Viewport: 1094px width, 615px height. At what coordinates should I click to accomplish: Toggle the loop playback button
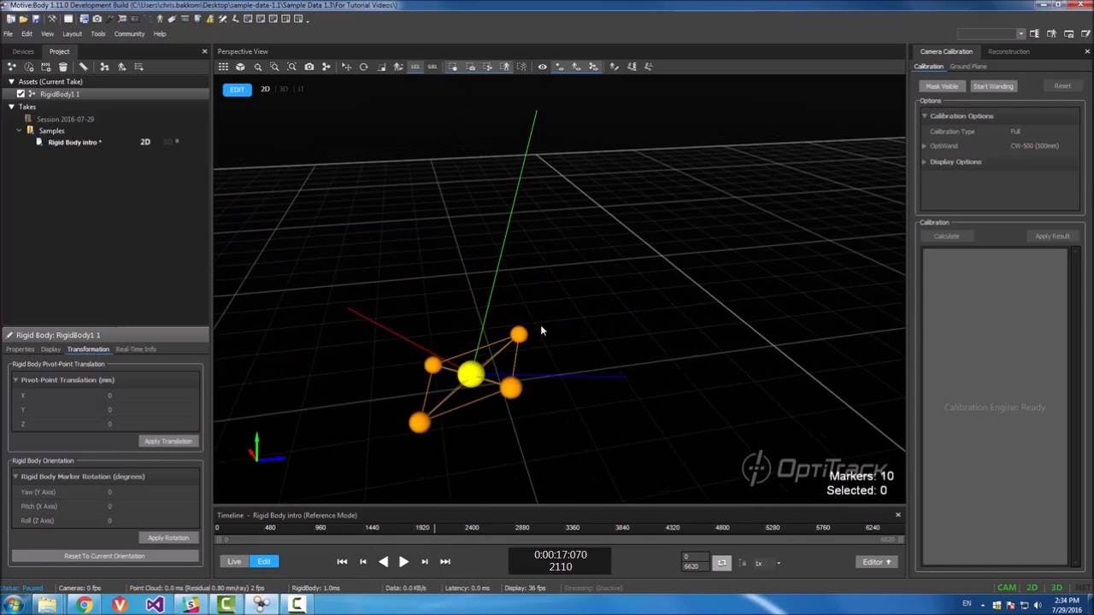722,563
